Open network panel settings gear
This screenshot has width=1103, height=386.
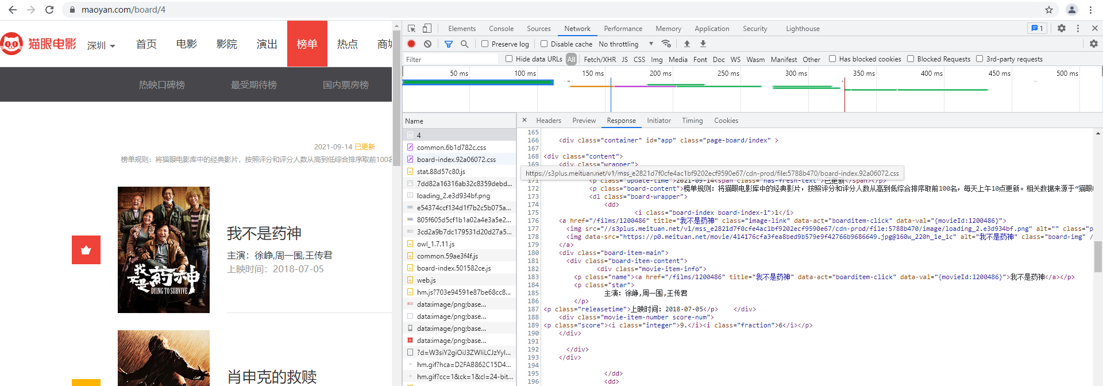1094,44
